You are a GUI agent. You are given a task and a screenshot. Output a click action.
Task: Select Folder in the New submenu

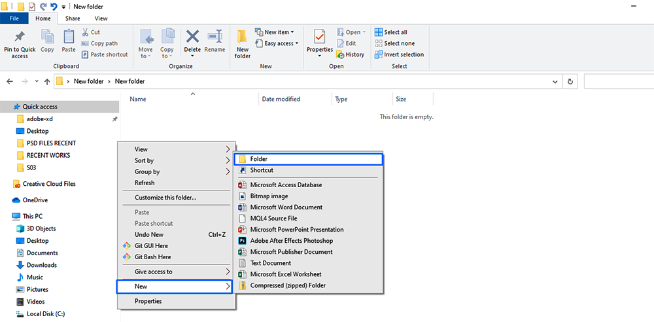tap(307, 159)
